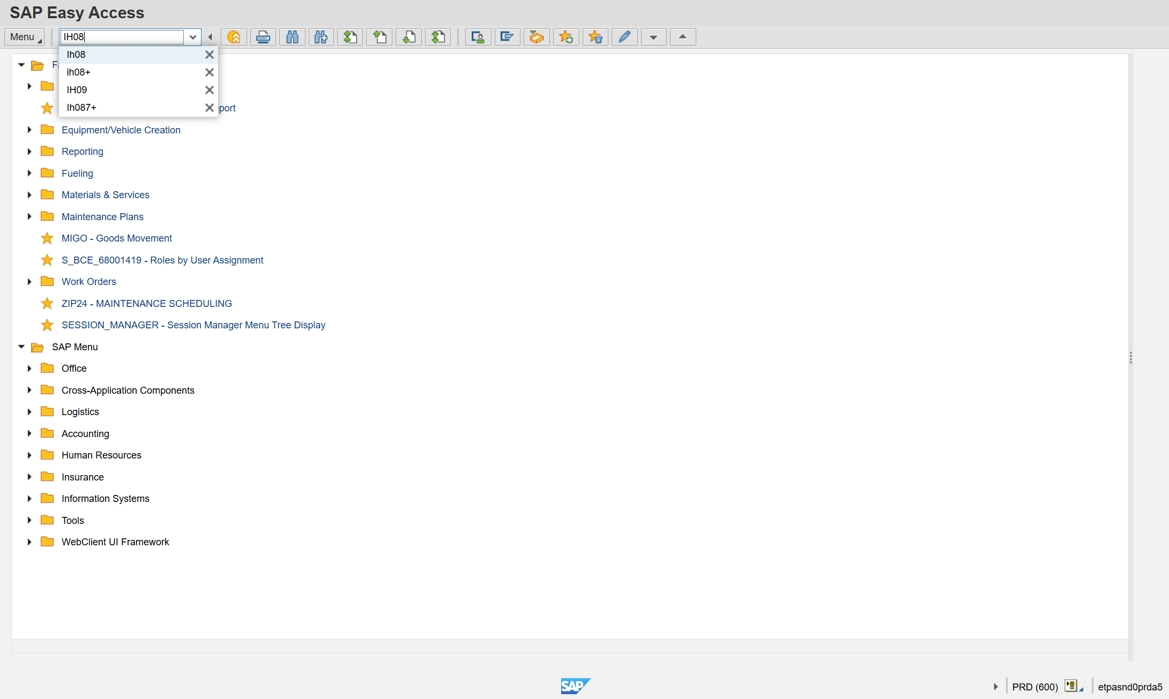The width and height of the screenshot is (1169, 699).
Task: Open SESSION_MANAGER Session Manager Menu Tree Display
Action: pyautogui.click(x=193, y=325)
